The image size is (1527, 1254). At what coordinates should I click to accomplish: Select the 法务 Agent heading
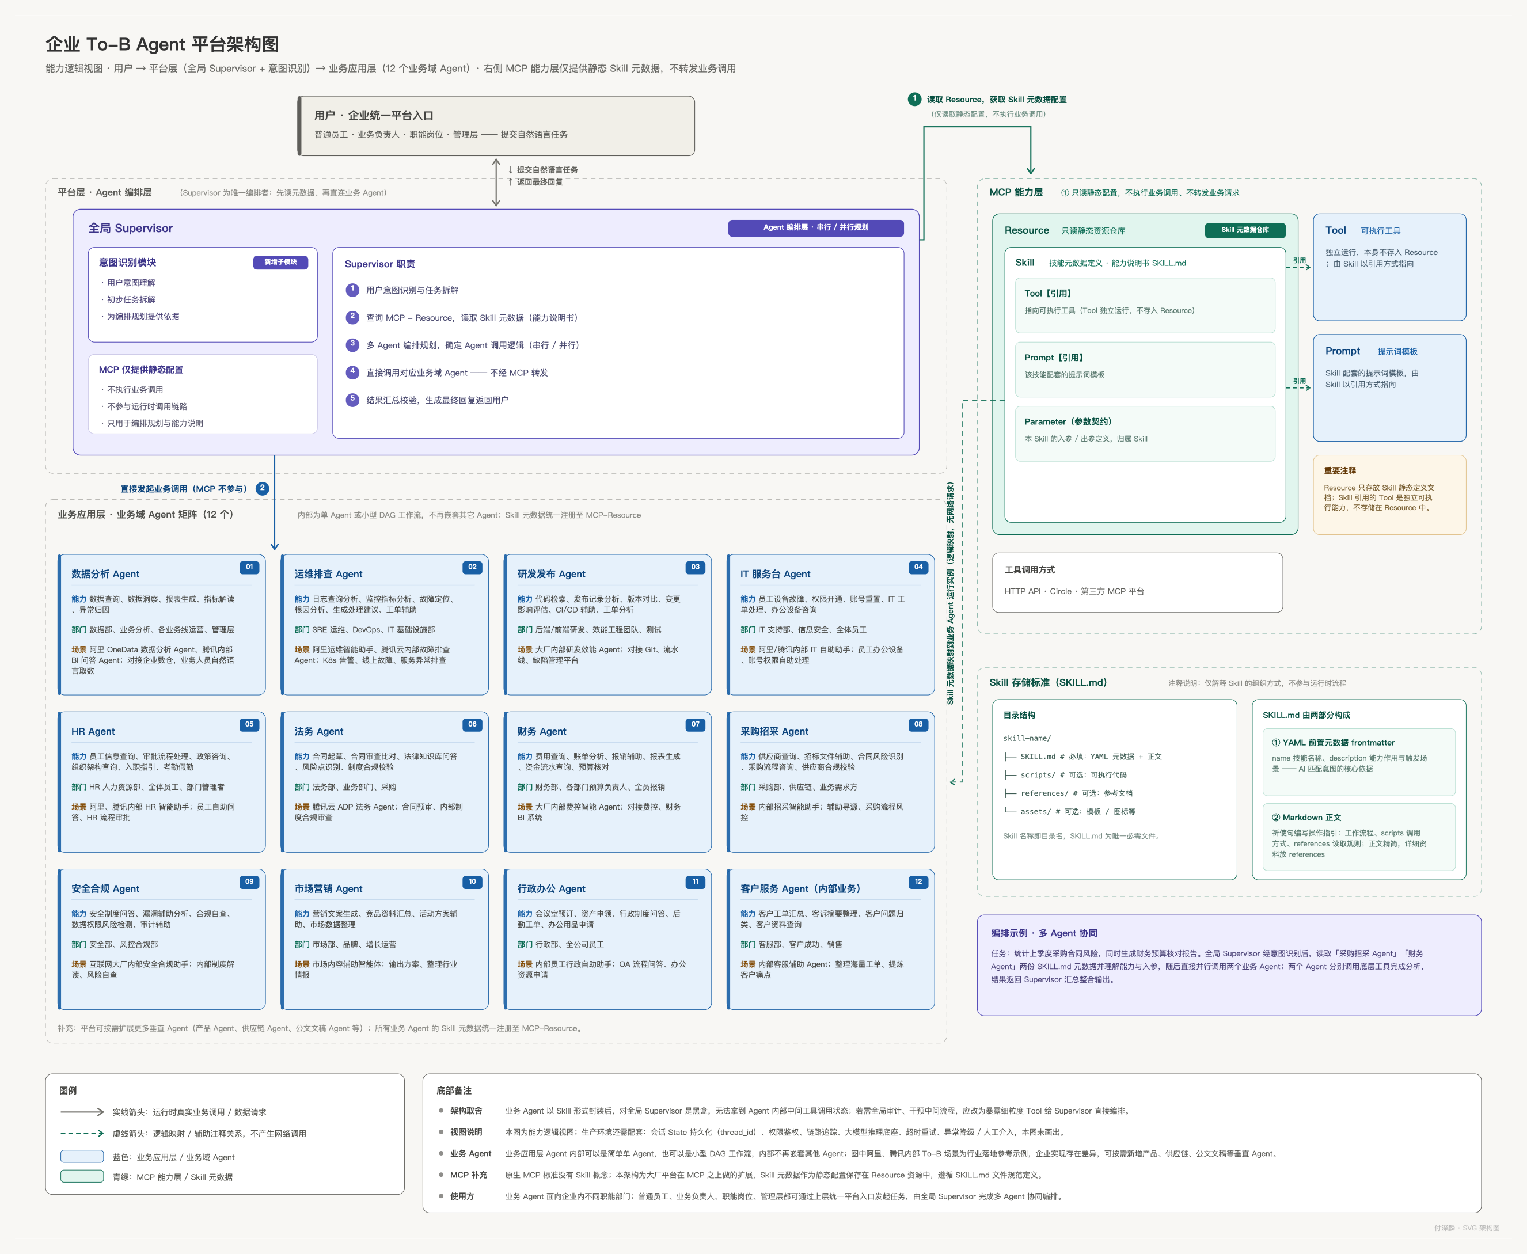318,732
